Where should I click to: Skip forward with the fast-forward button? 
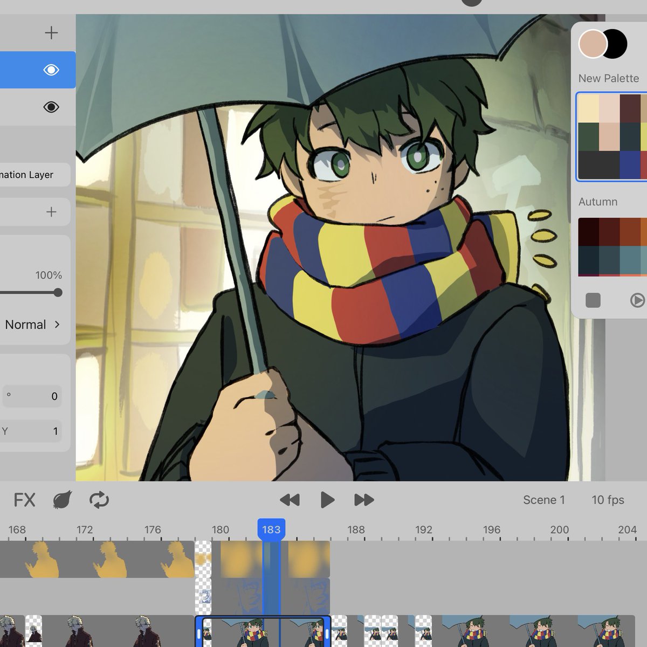(x=364, y=500)
